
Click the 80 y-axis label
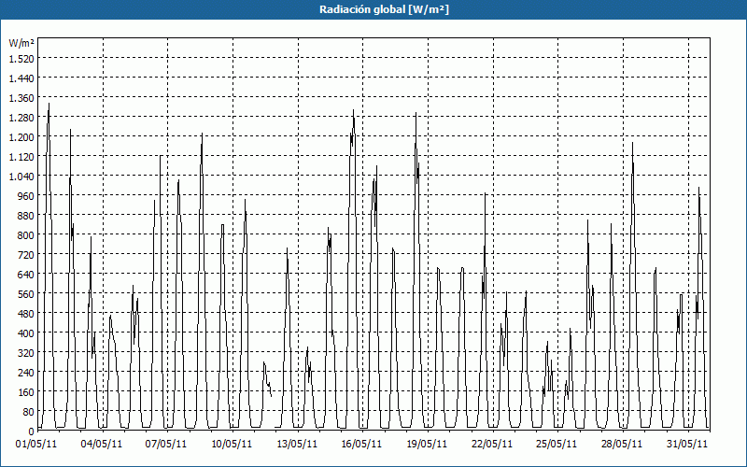pyautogui.click(x=29, y=412)
